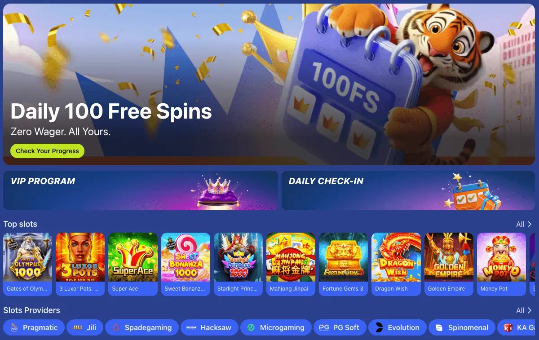
Task: Filter by Pragmatic provider
Action: point(34,327)
